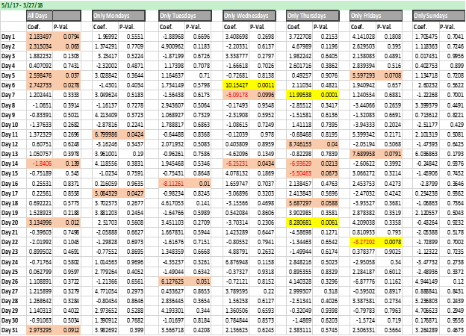Select the Wednesday Day 24 coefficient 6.876948
Viewport: 466px width, 336px height.
click(x=236, y=262)
